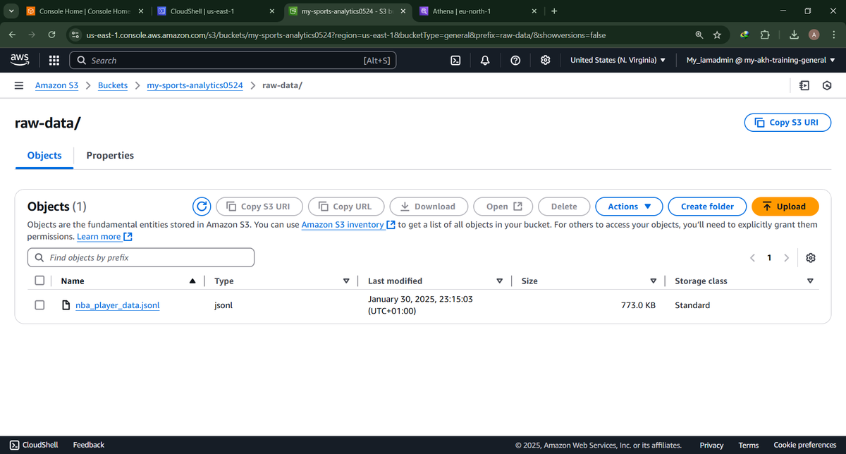Click Create folder button

(707, 207)
